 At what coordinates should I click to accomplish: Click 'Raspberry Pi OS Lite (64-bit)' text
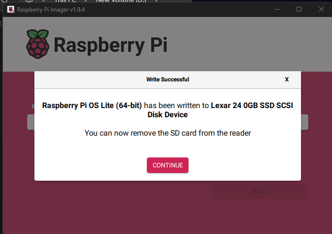click(x=92, y=105)
